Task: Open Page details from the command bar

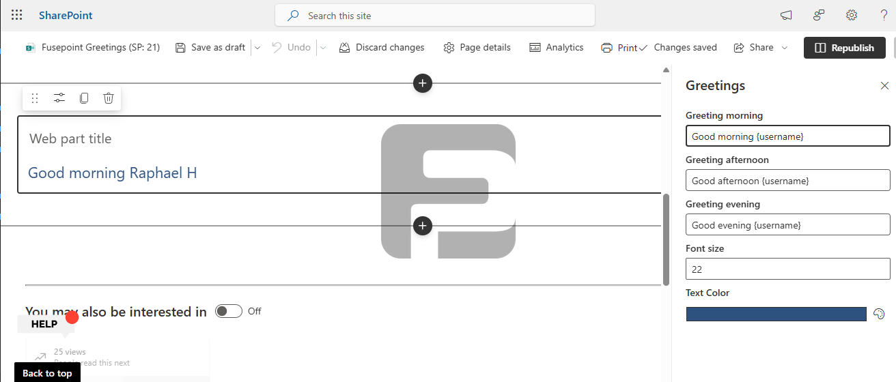Action: pyautogui.click(x=477, y=48)
